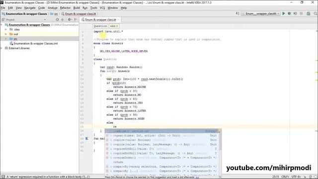This screenshot has height=179, width=318.
Task: Select External Libraries in project tree
Action: coord(19,48)
